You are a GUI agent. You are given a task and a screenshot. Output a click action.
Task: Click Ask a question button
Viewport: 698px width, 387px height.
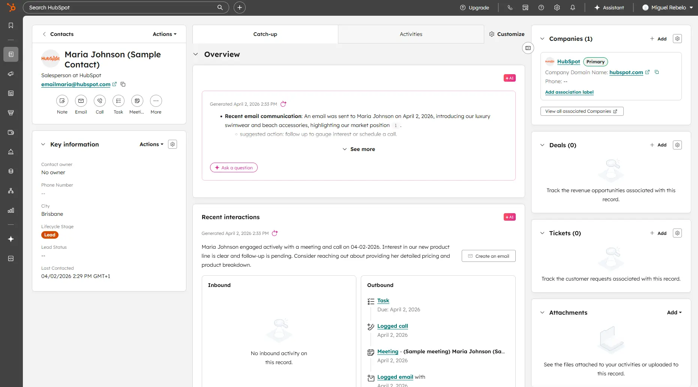coord(234,167)
